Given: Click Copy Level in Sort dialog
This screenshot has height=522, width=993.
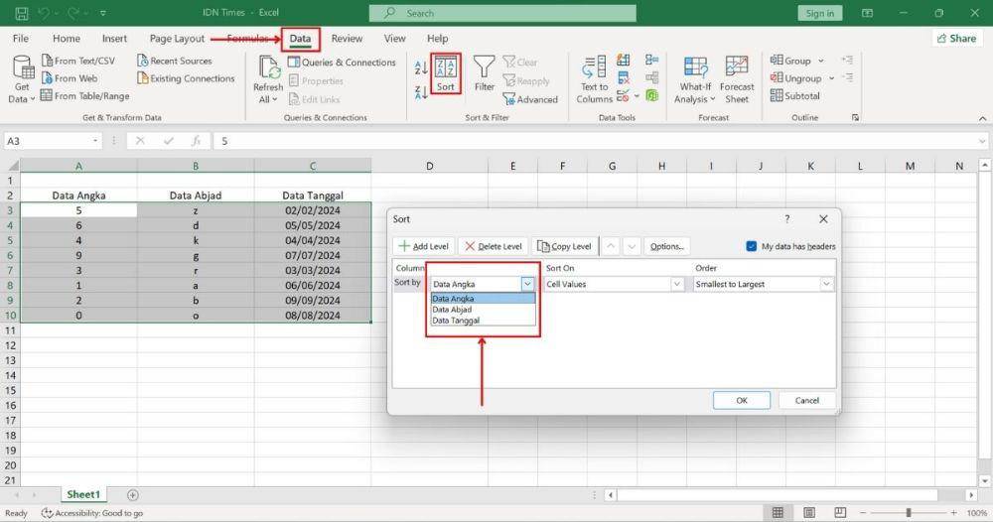Looking at the screenshot, I should point(564,246).
